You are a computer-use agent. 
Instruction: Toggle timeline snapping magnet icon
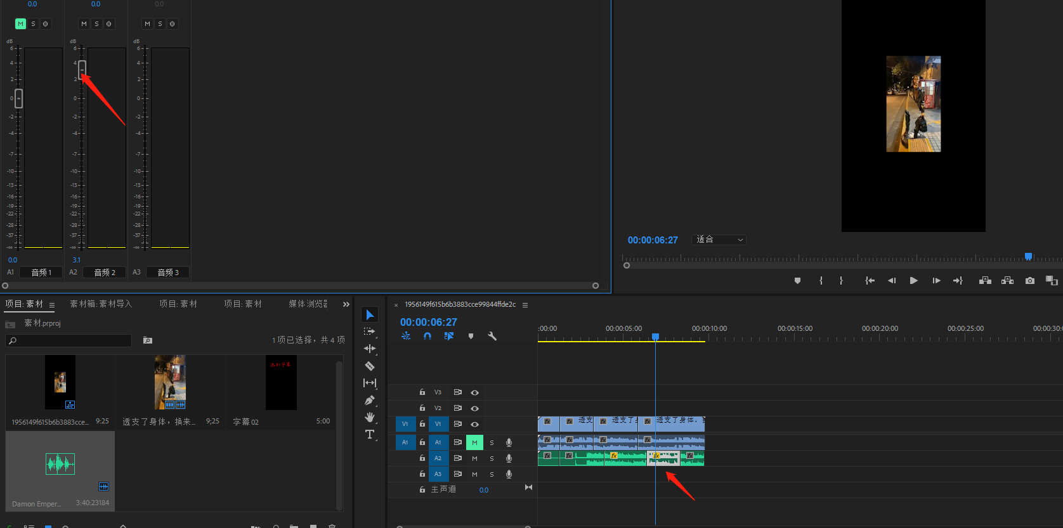click(x=427, y=337)
